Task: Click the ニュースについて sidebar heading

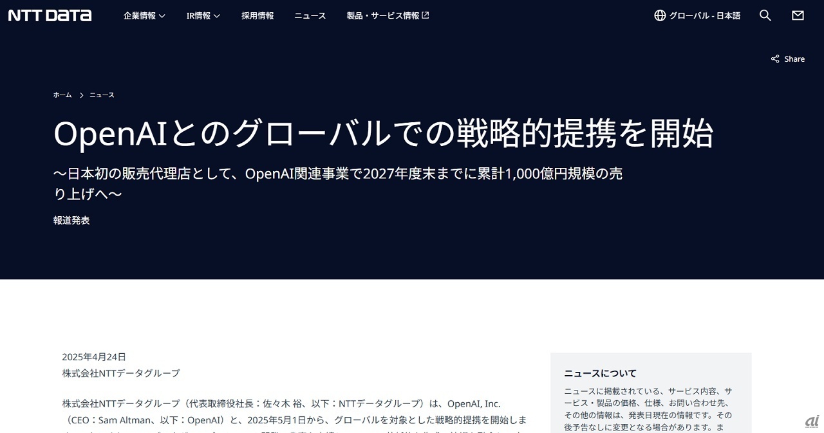Action: (600, 373)
